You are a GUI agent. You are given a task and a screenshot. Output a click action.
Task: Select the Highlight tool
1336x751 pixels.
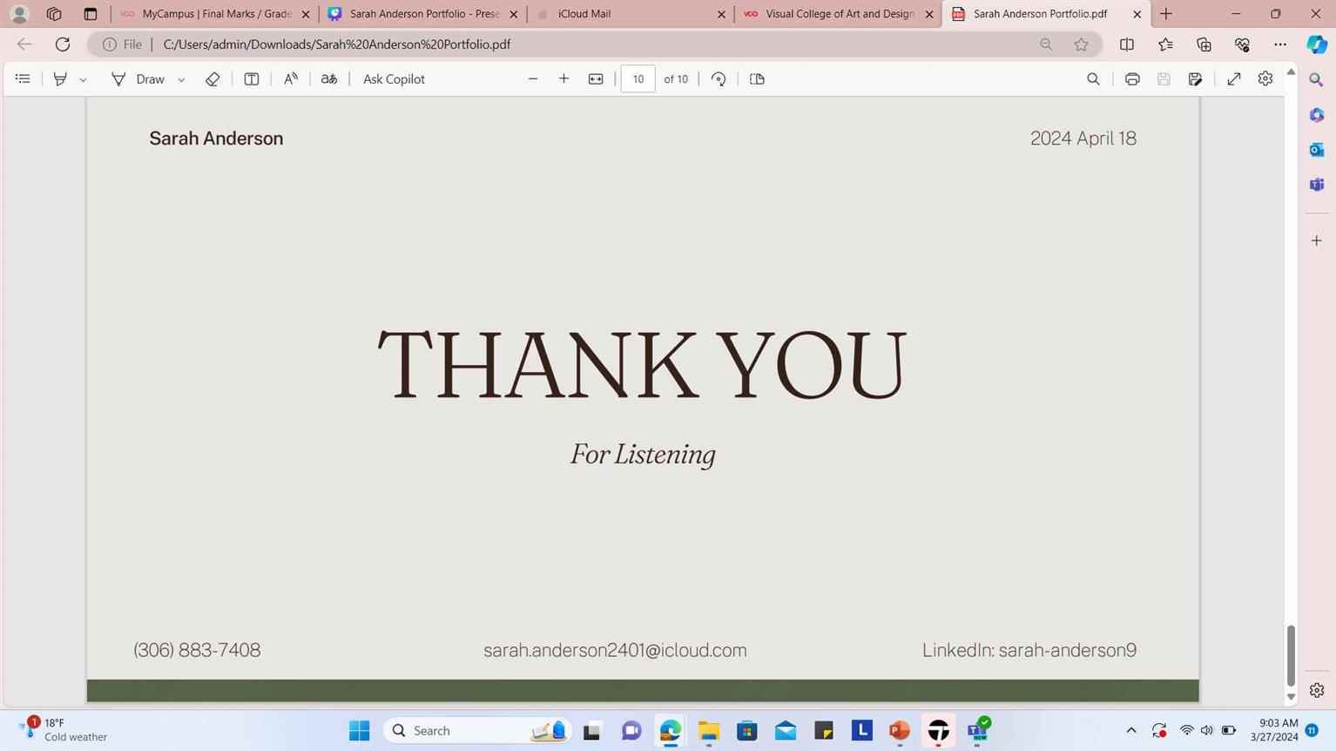point(60,79)
